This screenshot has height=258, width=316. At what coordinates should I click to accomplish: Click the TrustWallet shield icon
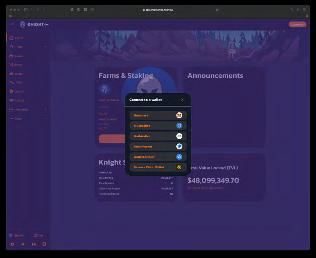179,126
